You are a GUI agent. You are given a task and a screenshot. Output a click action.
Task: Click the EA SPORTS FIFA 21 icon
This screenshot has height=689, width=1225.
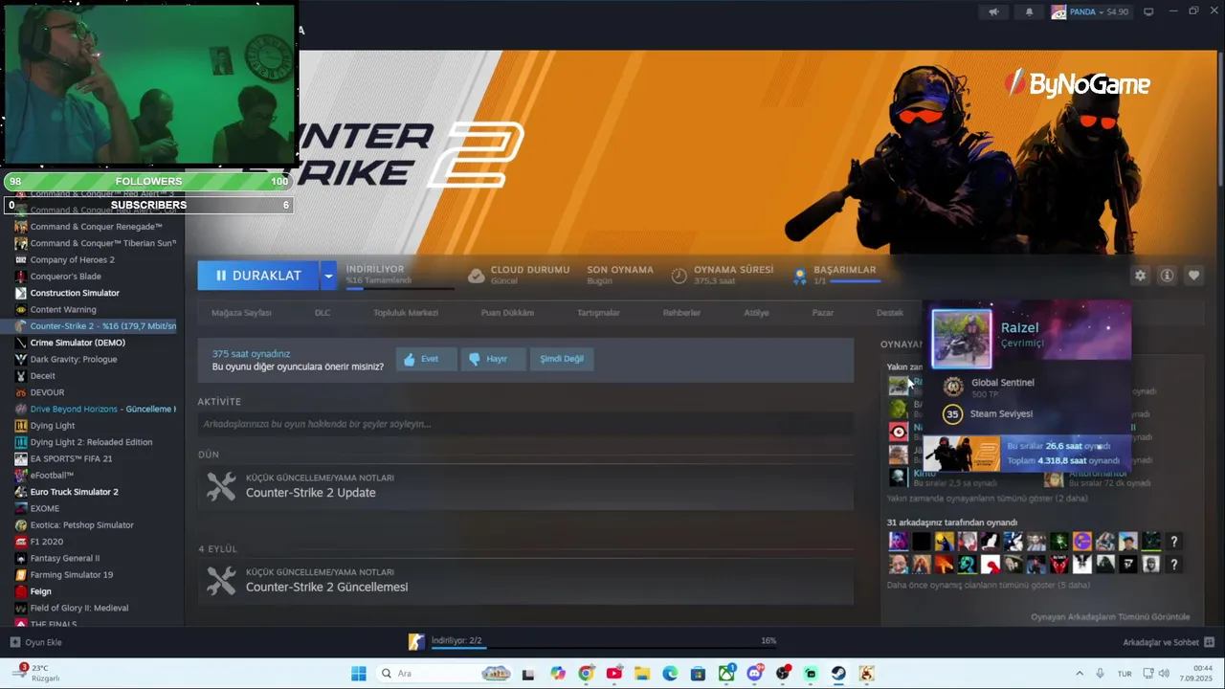(21, 458)
